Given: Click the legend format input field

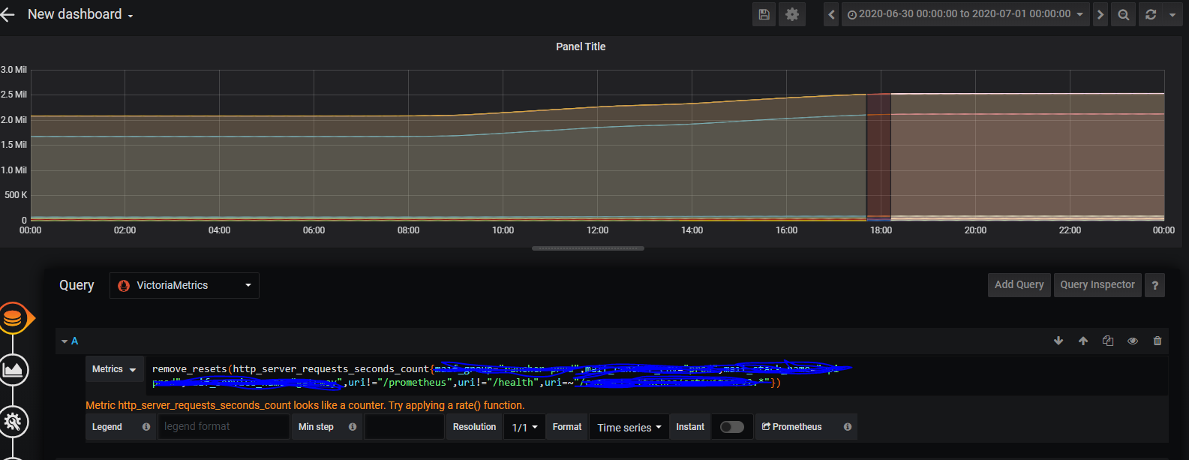Looking at the screenshot, I should pyautogui.click(x=224, y=426).
